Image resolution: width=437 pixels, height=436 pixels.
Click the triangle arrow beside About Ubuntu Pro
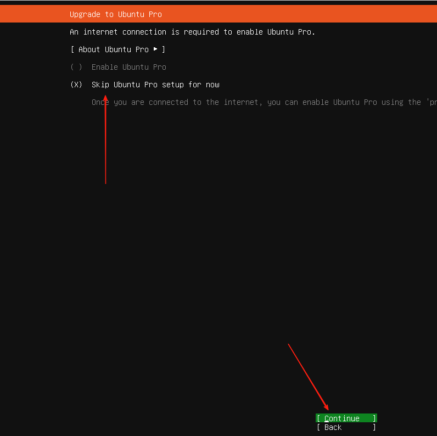(155, 49)
